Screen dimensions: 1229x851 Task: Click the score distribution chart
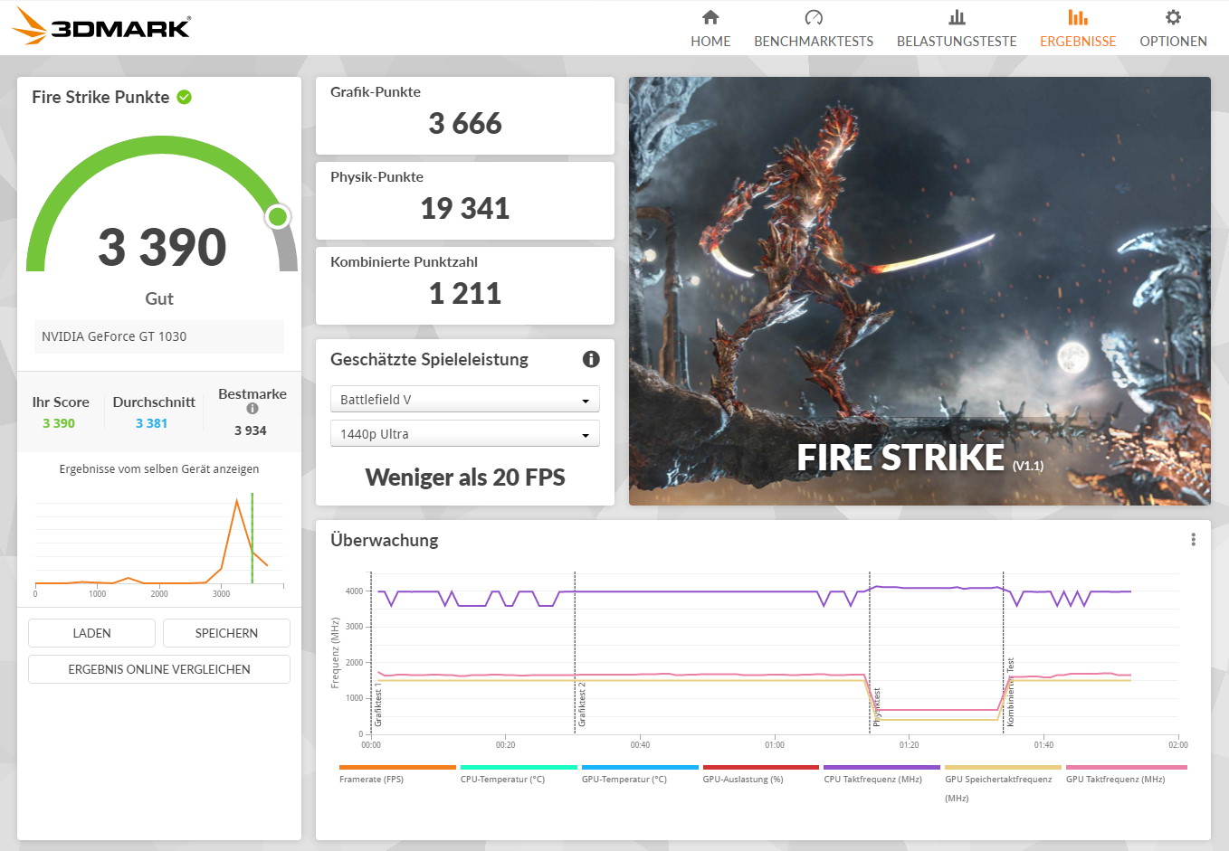(159, 543)
